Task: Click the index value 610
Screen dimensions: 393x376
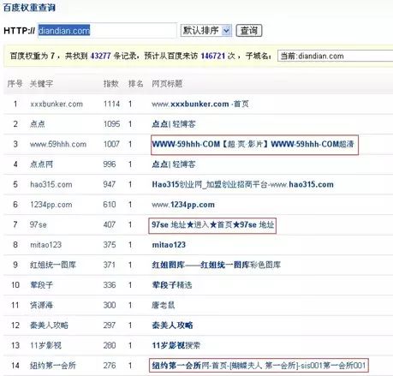Action: click(x=110, y=205)
